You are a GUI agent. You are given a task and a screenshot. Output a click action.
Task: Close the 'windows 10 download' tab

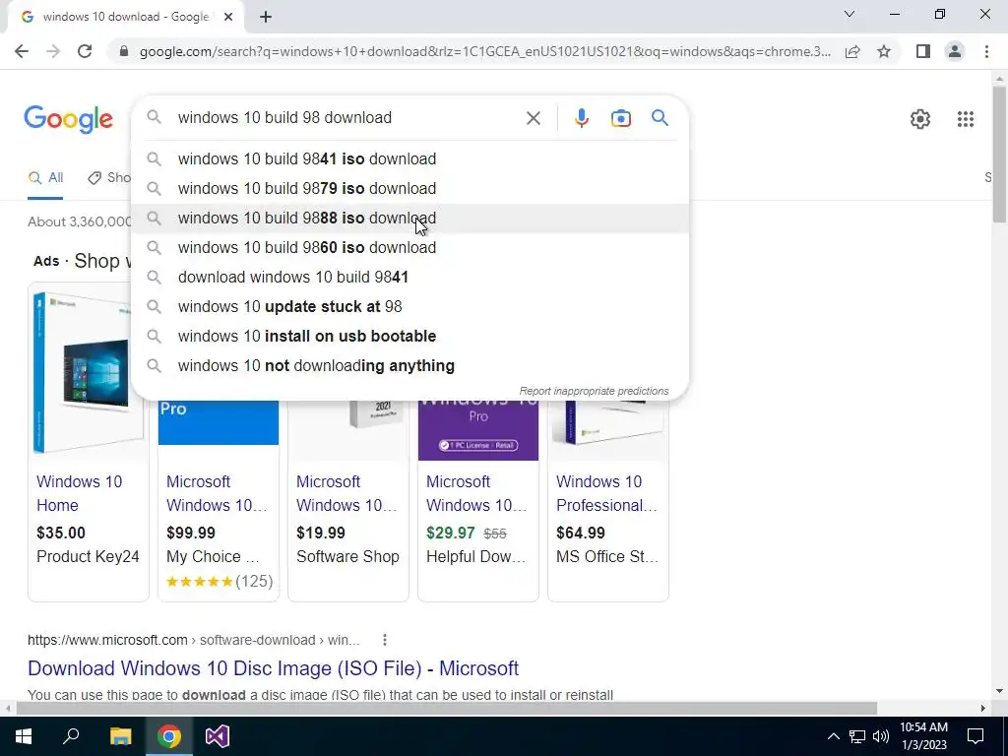point(228,18)
